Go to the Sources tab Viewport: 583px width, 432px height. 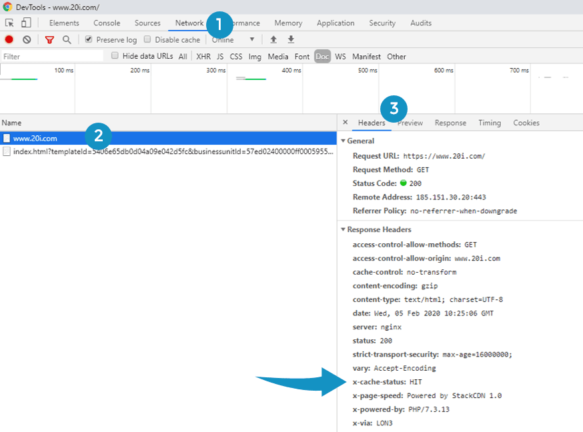pyautogui.click(x=147, y=23)
